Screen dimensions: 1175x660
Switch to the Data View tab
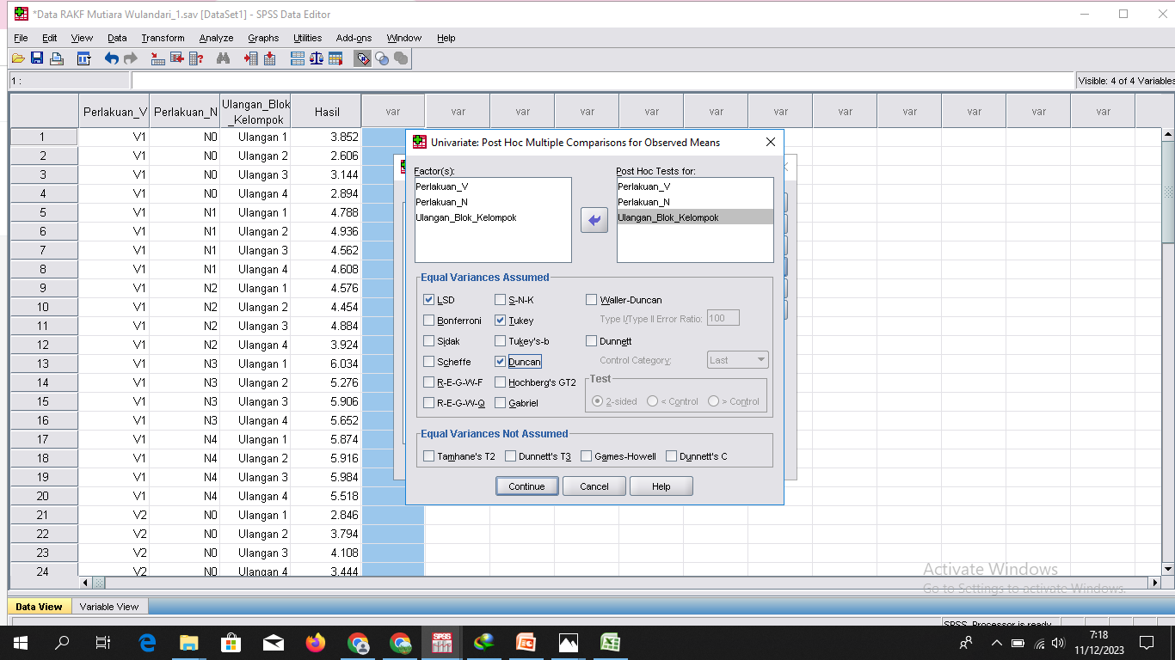click(x=39, y=607)
